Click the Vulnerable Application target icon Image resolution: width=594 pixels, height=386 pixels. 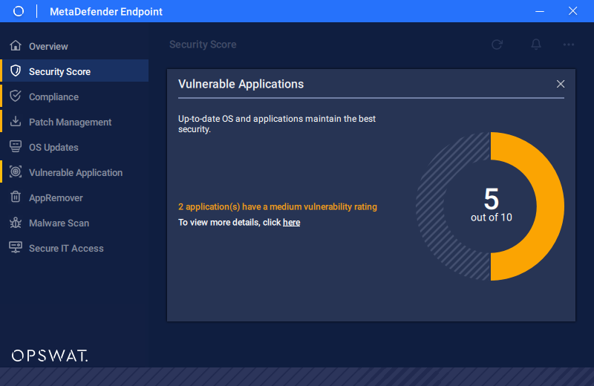click(x=16, y=172)
